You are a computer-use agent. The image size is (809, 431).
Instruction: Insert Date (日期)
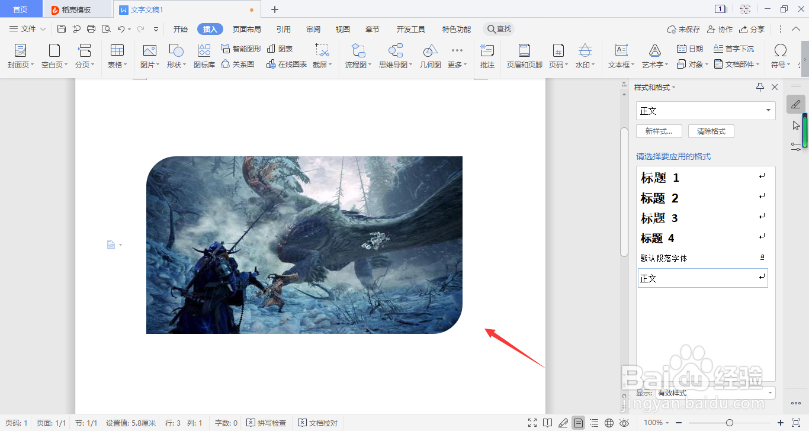690,49
